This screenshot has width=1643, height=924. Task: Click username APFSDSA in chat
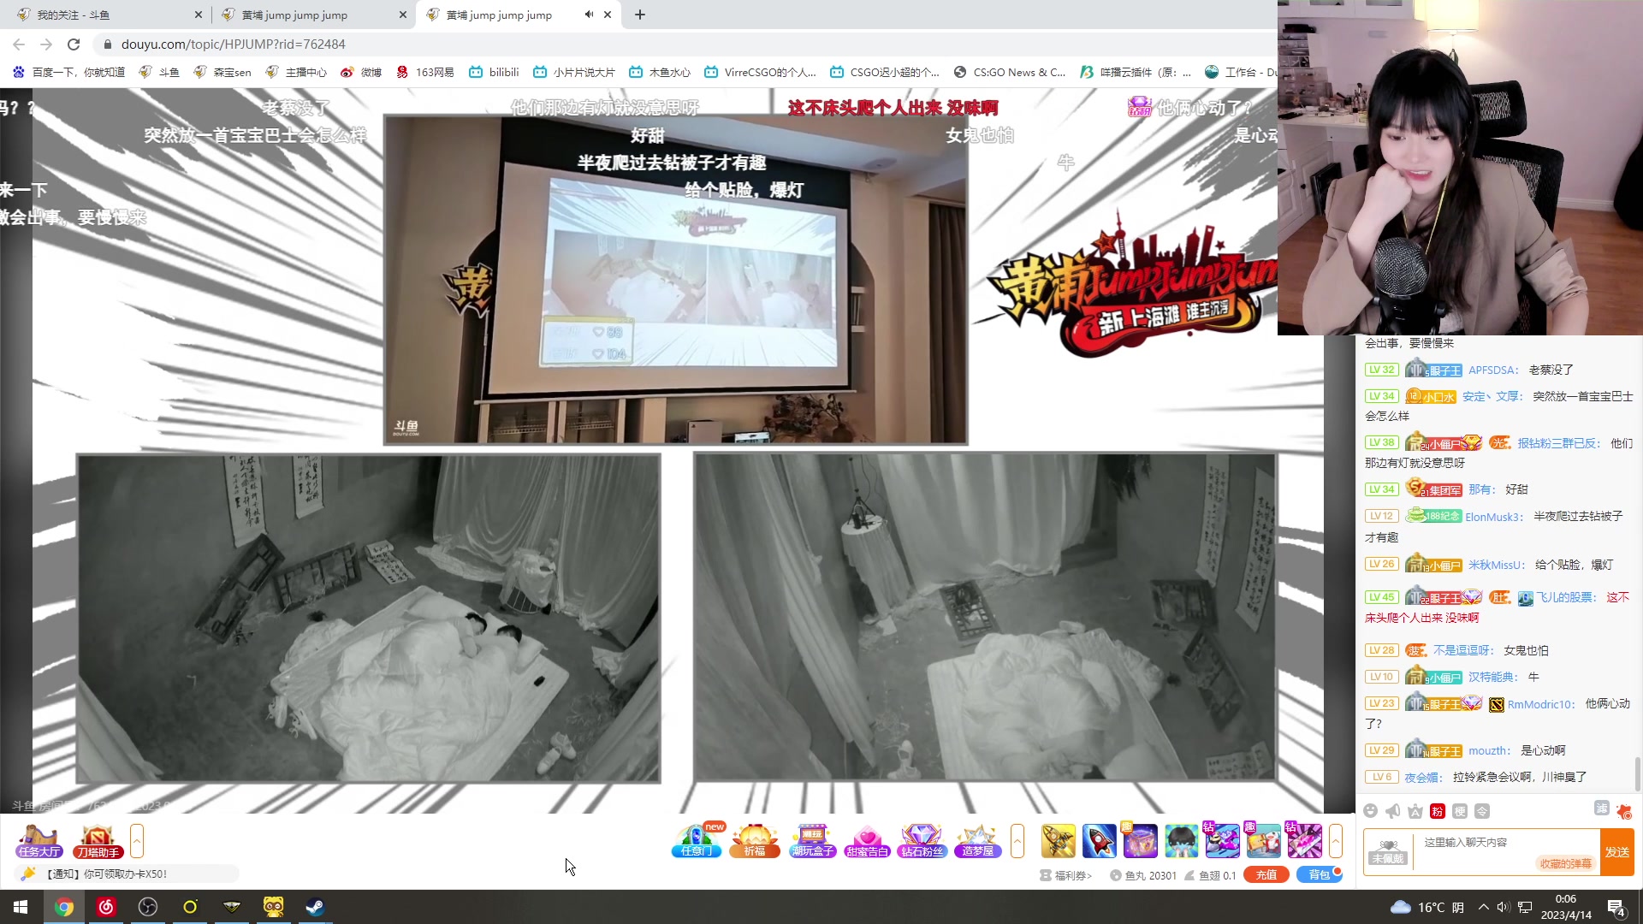point(1493,370)
